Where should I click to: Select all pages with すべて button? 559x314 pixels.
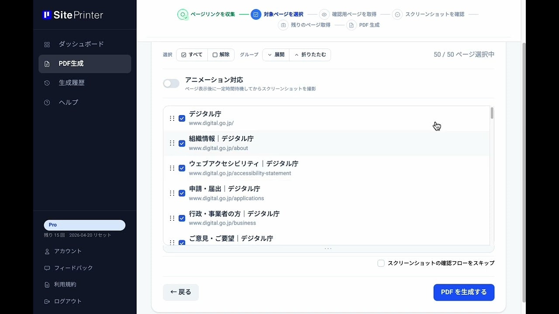(192, 55)
